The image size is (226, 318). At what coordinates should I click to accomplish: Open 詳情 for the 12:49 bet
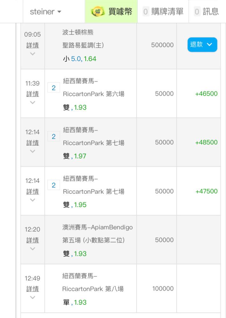[32, 289]
